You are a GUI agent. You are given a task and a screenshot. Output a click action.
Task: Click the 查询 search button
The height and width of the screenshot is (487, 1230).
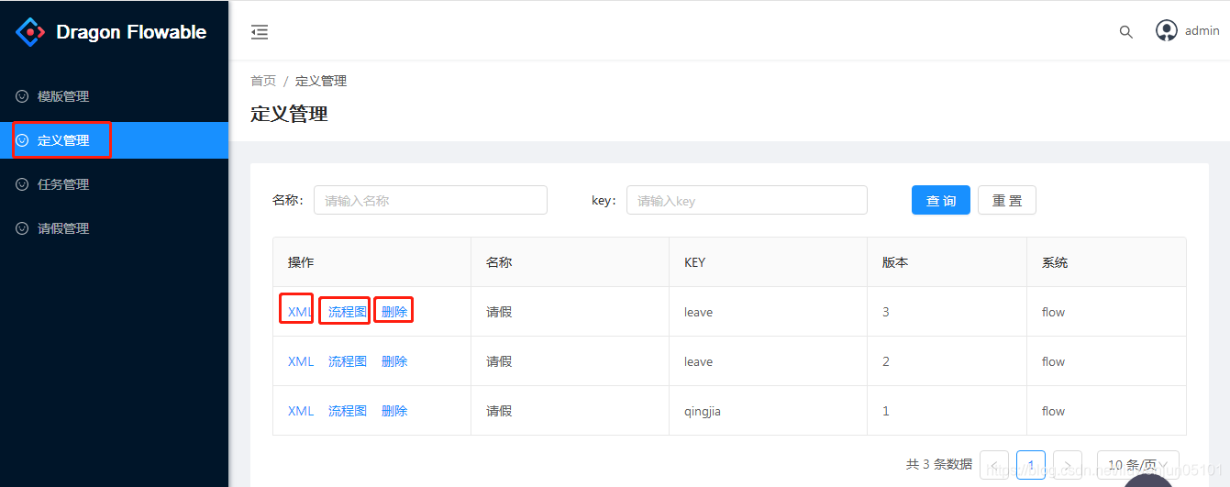941,200
